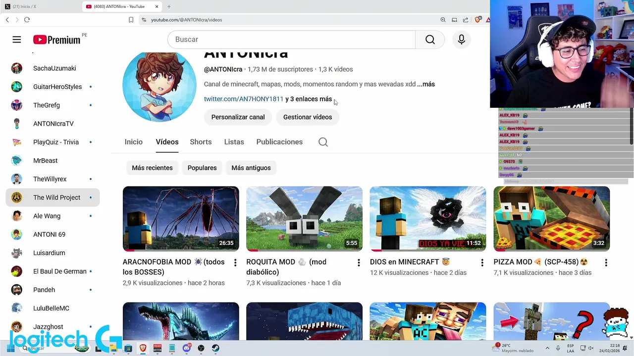Filter videos by Populares
This screenshot has width=634, height=356.
(202, 168)
